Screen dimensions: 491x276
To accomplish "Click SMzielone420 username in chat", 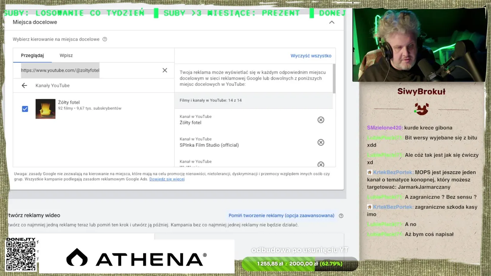I will pos(384,128).
